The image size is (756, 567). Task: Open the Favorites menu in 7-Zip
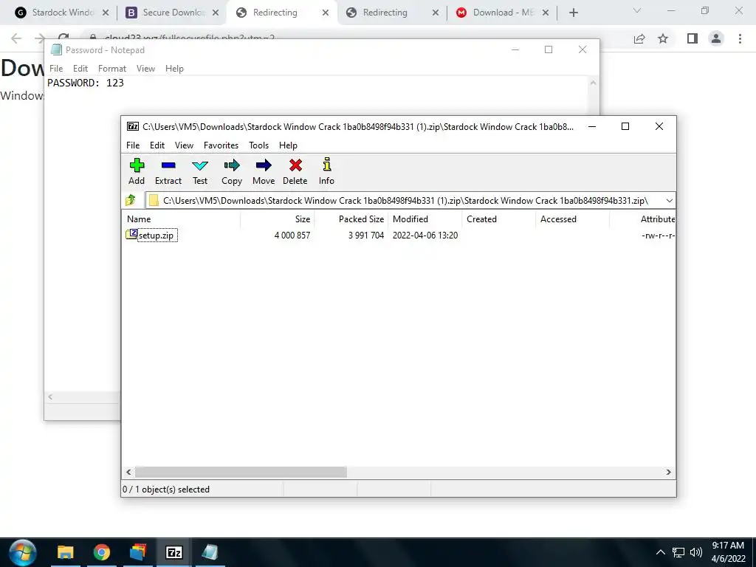[221, 145]
